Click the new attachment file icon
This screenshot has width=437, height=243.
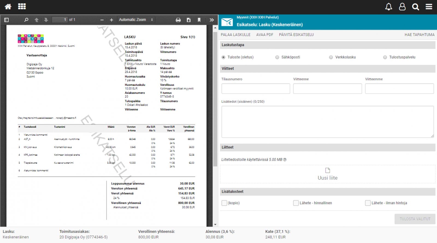pyautogui.click(x=328, y=171)
